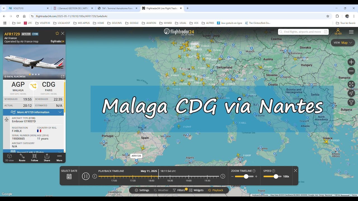Select the AFR1729 label on map

136,156
